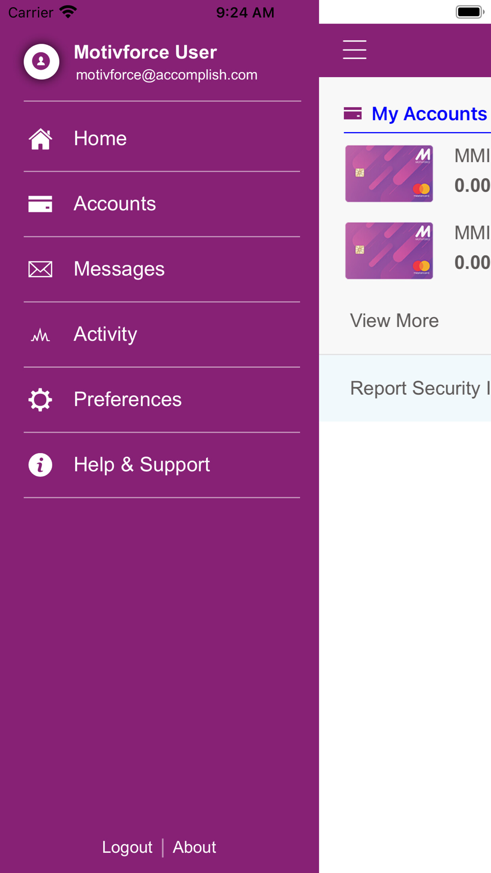The width and height of the screenshot is (491, 873).
Task: Tap the user profile avatar icon
Action: (x=41, y=61)
